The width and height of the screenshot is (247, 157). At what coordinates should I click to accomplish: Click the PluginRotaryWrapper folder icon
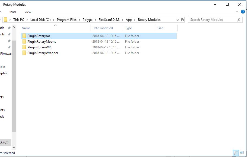pyautogui.click(x=24, y=53)
